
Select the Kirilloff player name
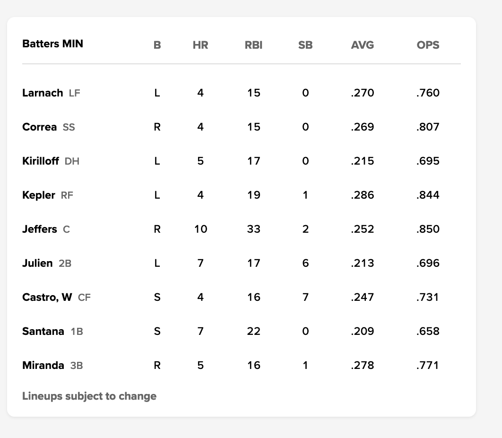(x=41, y=161)
